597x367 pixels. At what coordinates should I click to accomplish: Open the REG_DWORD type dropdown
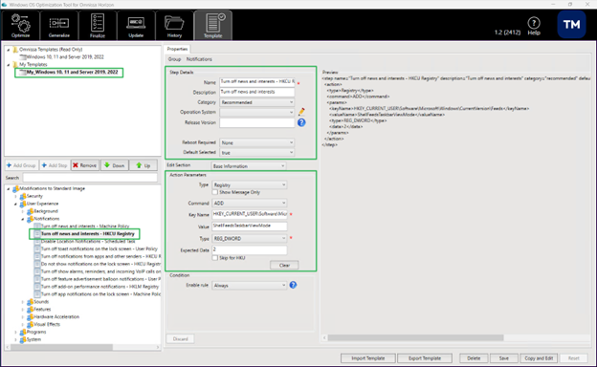coord(250,239)
